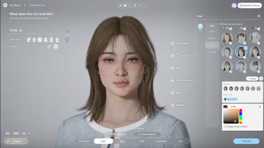Select the male gender icon
This screenshot has width=264, height=148.
tap(49, 46)
